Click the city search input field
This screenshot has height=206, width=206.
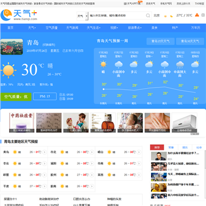pyautogui.click(x=117, y=15)
